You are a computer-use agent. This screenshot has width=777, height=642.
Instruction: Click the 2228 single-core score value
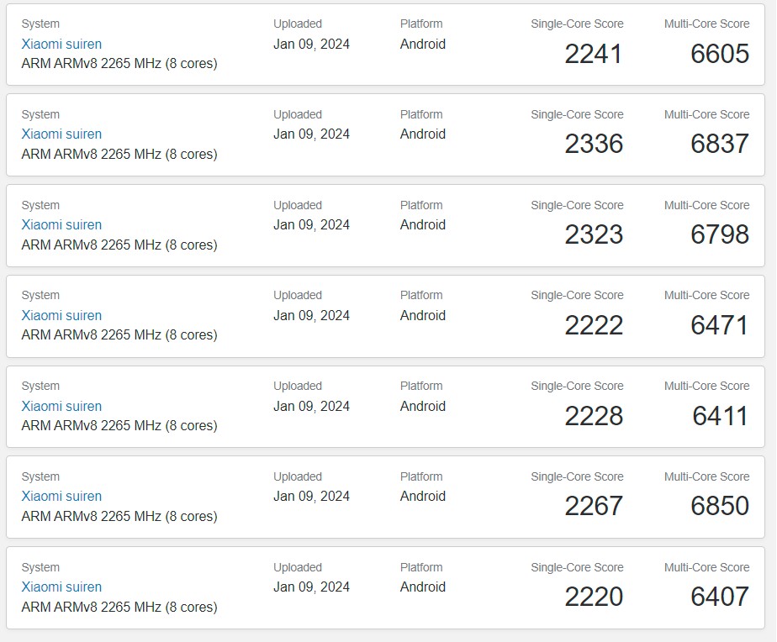point(594,416)
